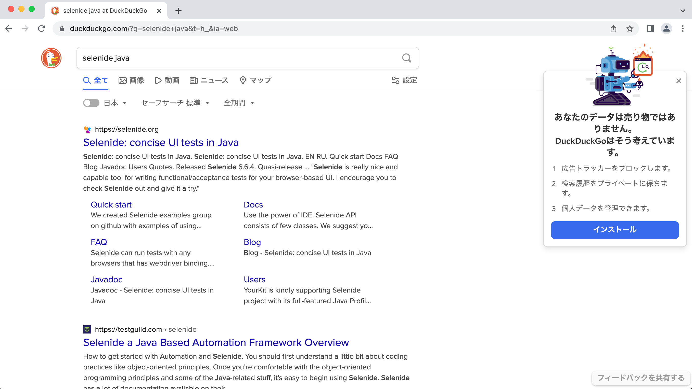Click the 検索履歴をプライベートに保ちます text
This screenshot has height=389, width=692.
pyautogui.click(x=614, y=188)
